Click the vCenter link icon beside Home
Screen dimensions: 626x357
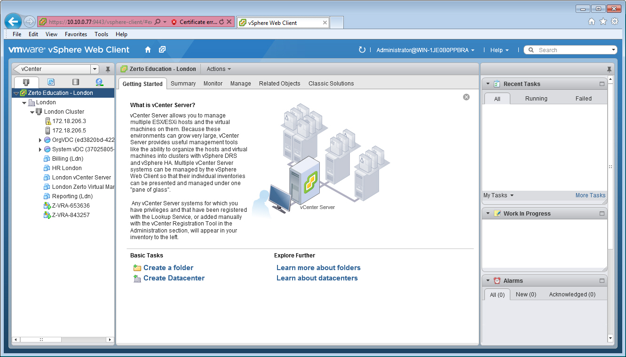tap(162, 50)
